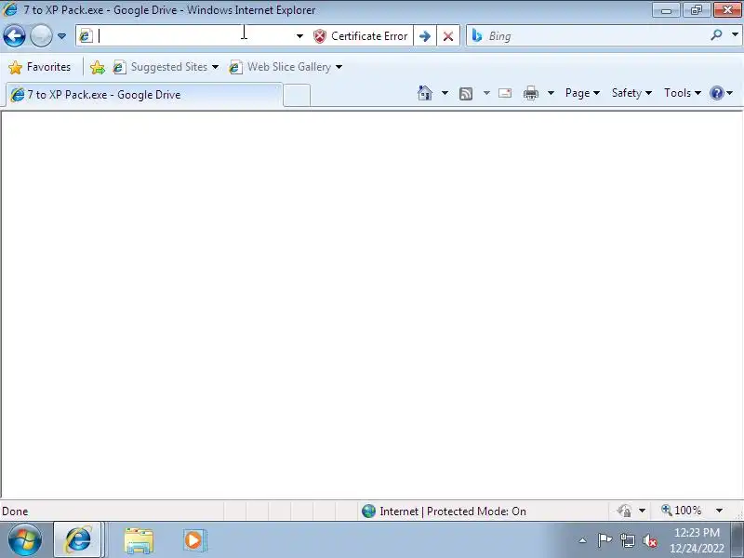The width and height of the screenshot is (744, 558).
Task: Restore down the Internet Explorer window
Action: [696, 10]
